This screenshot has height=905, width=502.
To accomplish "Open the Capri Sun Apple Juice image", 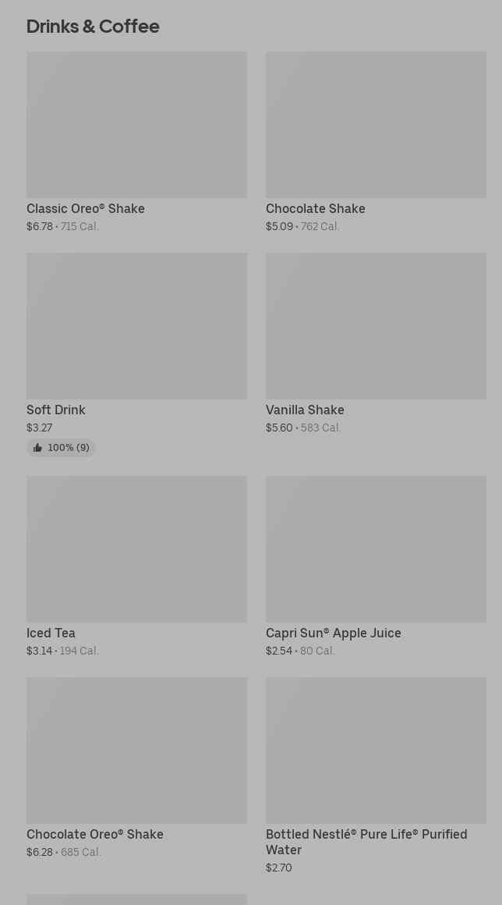I will 376,549.
